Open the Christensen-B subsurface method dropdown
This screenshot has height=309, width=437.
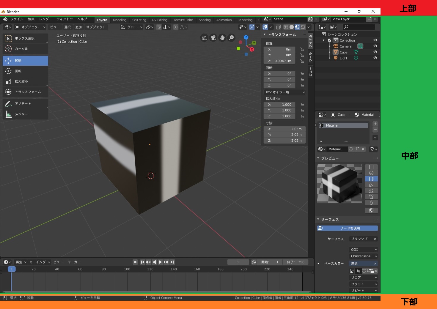[x=363, y=256]
